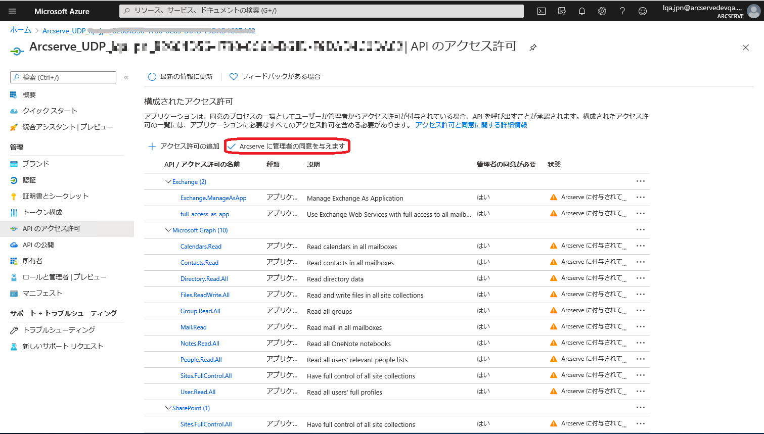Open Directory.Read.All permission
The height and width of the screenshot is (434, 764).
204,279
